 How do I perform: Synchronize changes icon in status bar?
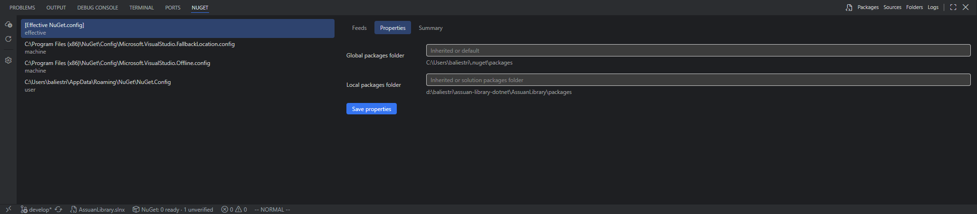pyautogui.click(x=58, y=210)
